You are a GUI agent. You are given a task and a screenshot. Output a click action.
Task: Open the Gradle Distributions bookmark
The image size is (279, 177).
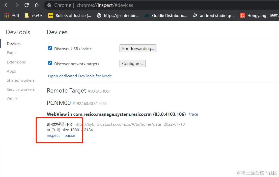pos(166,15)
